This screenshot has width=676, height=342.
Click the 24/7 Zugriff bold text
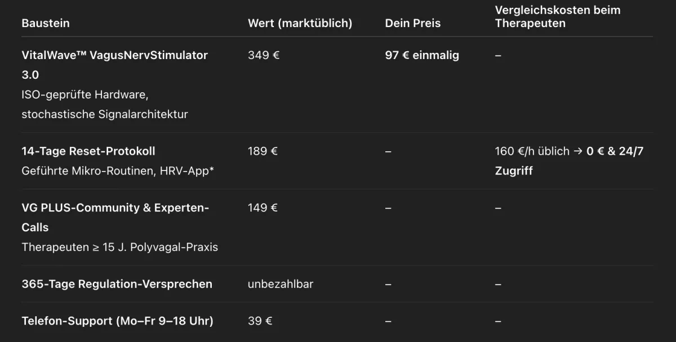tap(569, 161)
